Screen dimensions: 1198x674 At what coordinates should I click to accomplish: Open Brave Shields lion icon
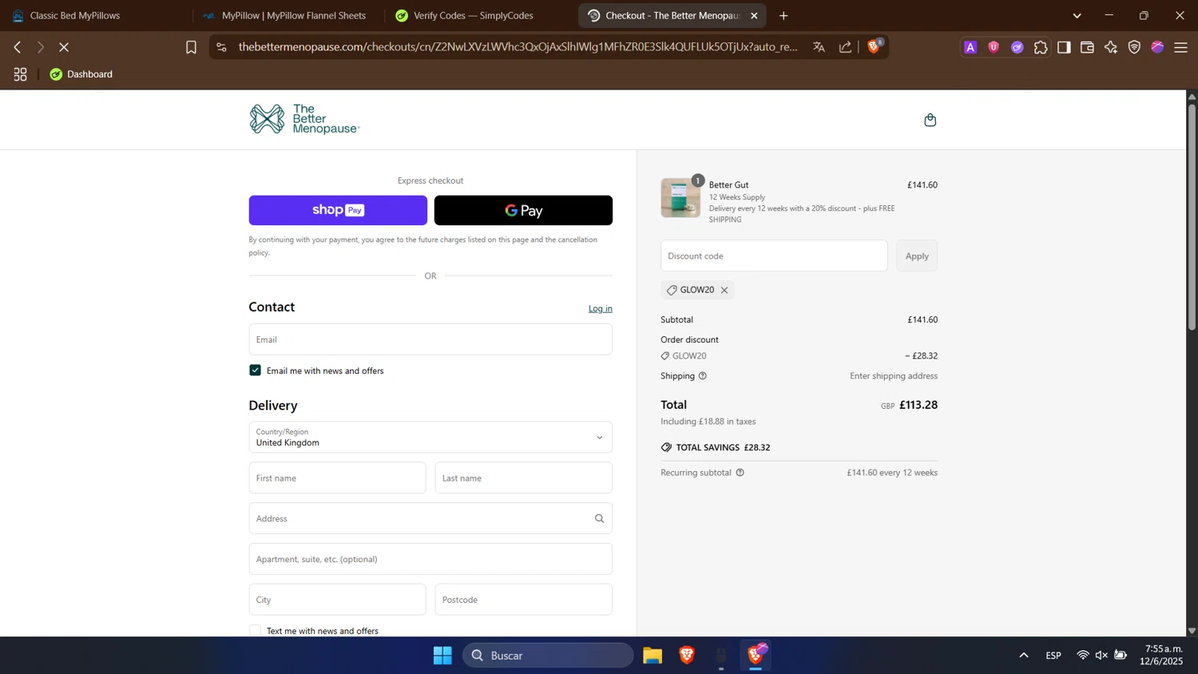874,46
